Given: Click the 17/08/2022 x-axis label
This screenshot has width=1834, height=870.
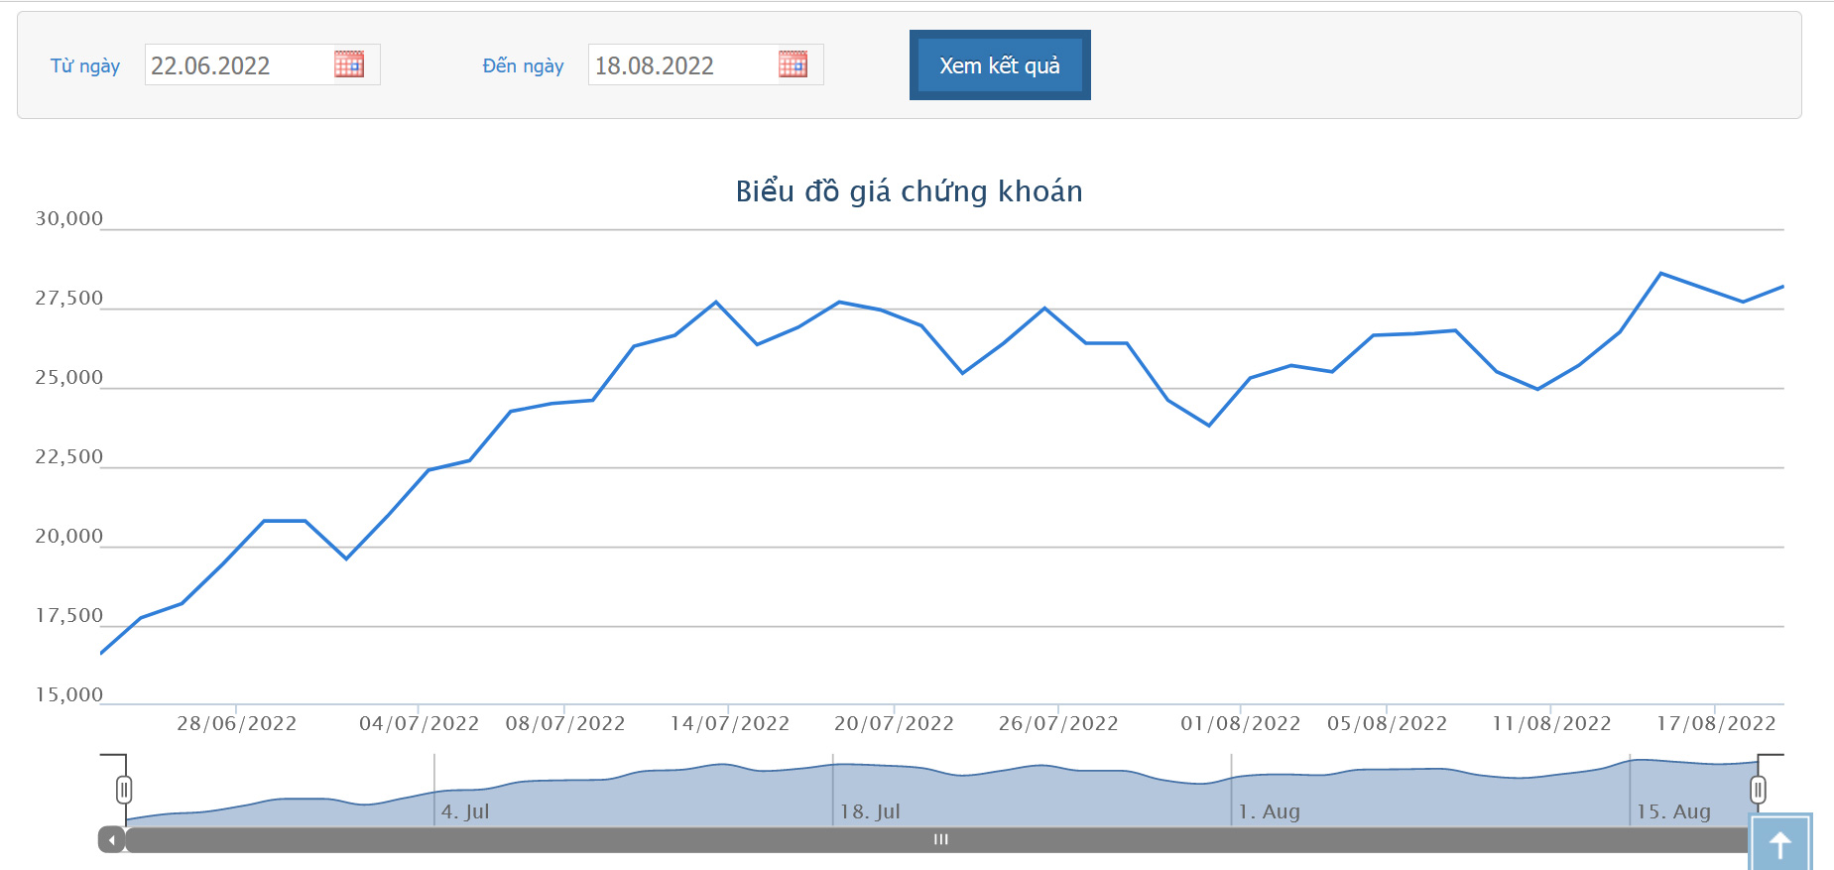Looking at the screenshot, I should pos(1716,723).
